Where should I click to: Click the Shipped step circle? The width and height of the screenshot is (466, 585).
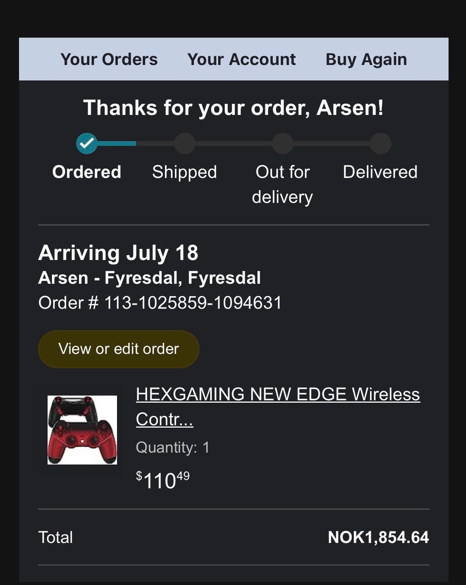(184, 144)
